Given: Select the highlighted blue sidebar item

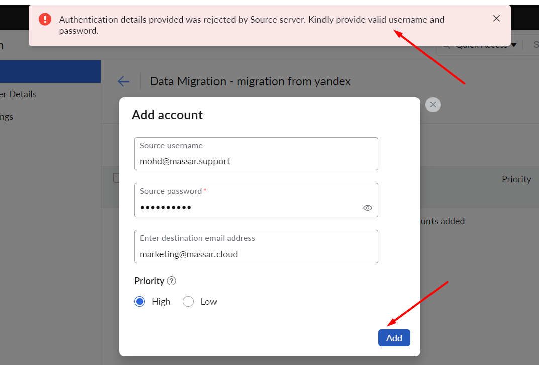Looking at the screenshot, I should pos(51,71).
